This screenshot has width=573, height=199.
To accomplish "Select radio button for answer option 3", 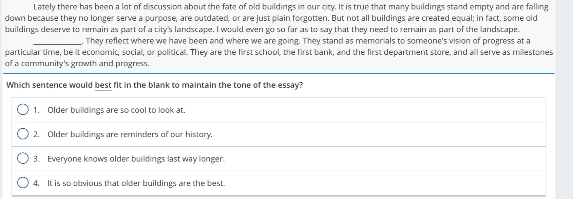I will coord(23,158).
